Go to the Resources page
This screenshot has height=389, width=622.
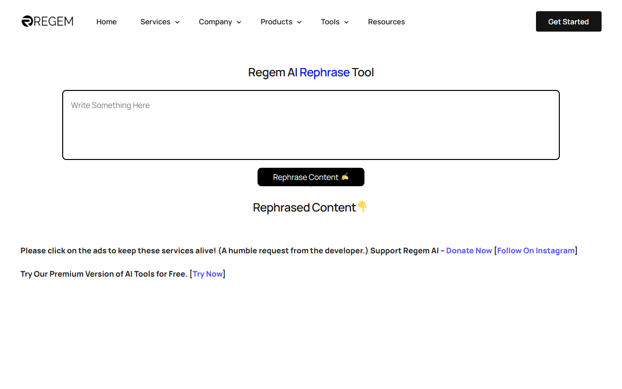386,22
